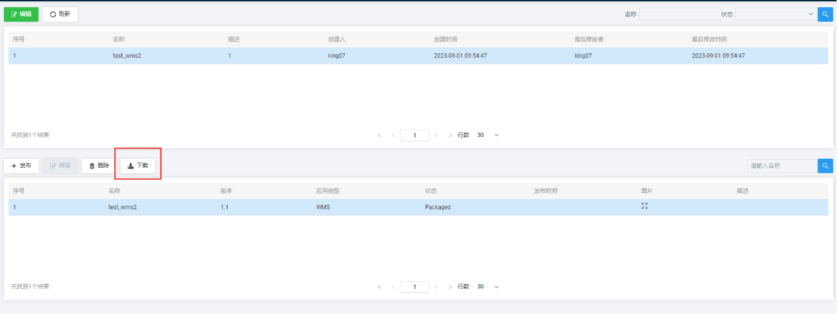Click the 名称 name filter input field
Image resolution: width=838 pixels, height=314 pixels.
pos(679,14)
